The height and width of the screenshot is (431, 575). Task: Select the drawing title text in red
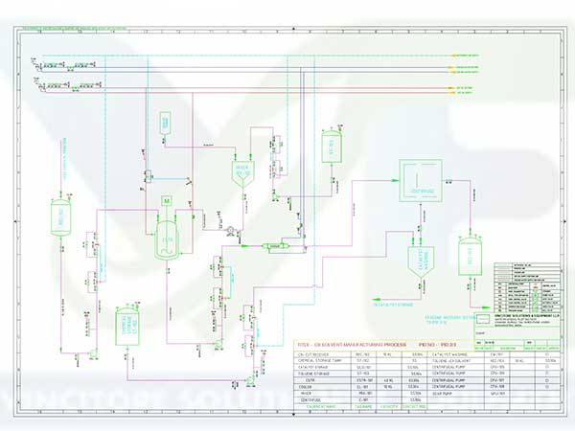point(352,345)
